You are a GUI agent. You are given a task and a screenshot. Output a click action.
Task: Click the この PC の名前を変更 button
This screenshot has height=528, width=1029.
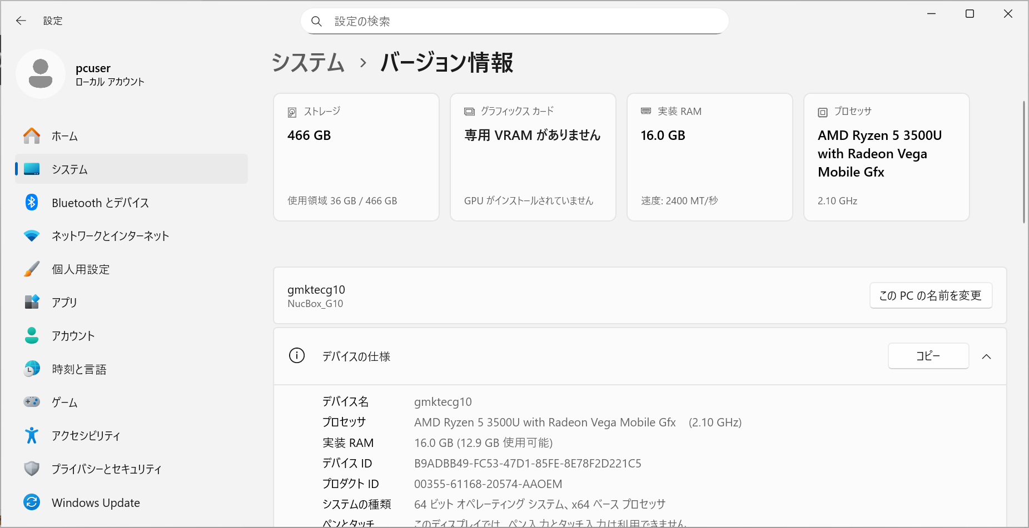pyautogui.click(x=930, y=295)
